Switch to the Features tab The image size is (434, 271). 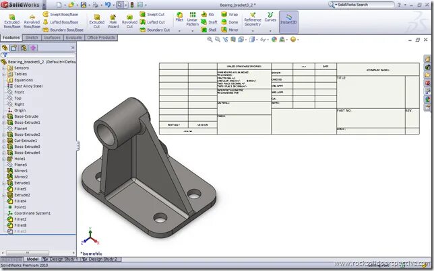coord(11,38)
